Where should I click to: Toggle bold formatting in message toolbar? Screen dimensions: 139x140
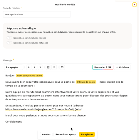click(29, 67)
